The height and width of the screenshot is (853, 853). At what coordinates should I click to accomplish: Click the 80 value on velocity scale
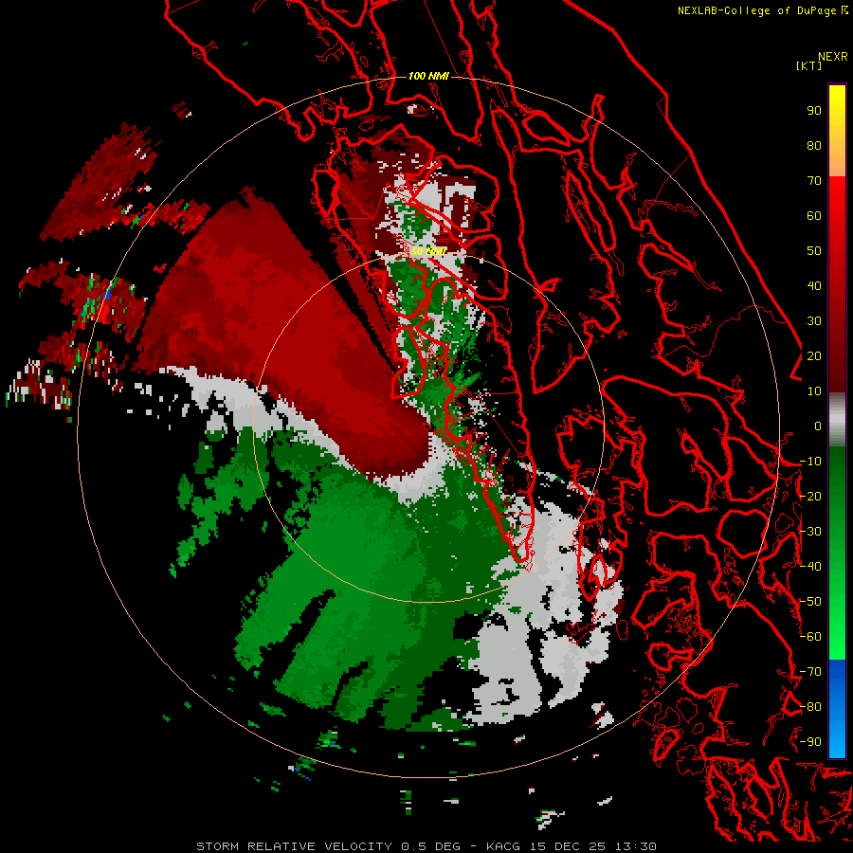tap(814, 146)
